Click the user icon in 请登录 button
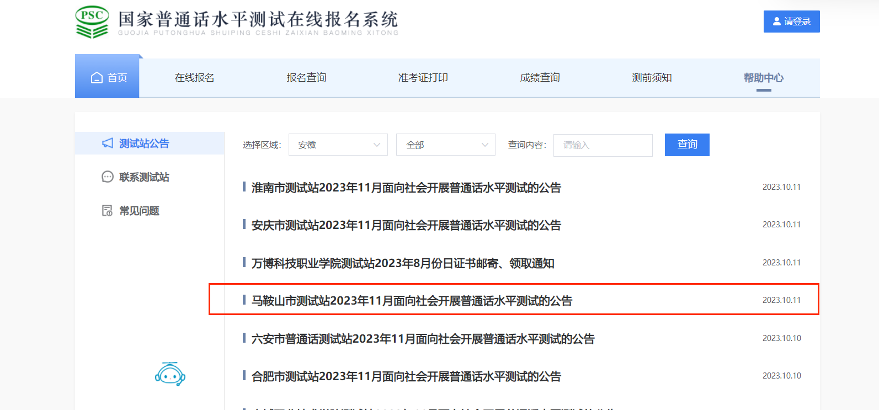 coord(777,22)
